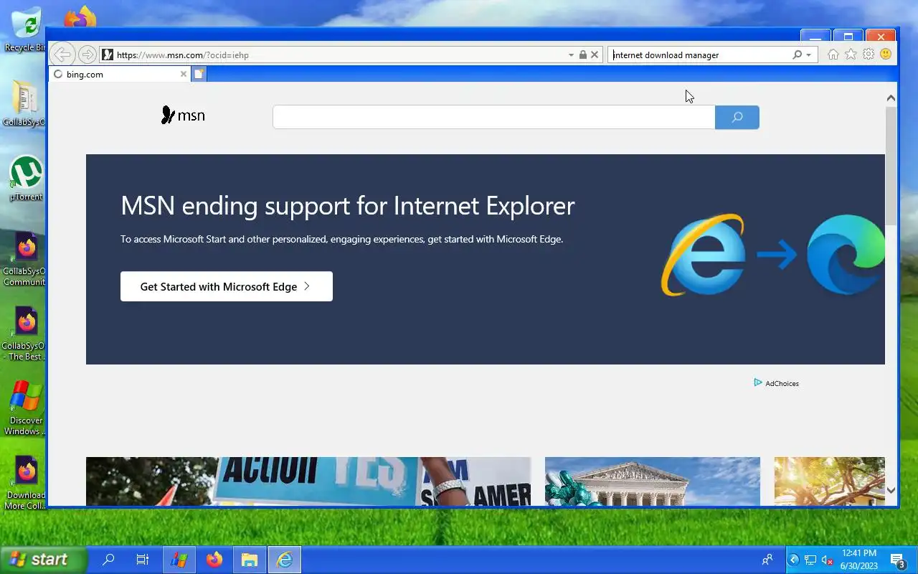Click the network icon in system tray

(x=810, y=560)
